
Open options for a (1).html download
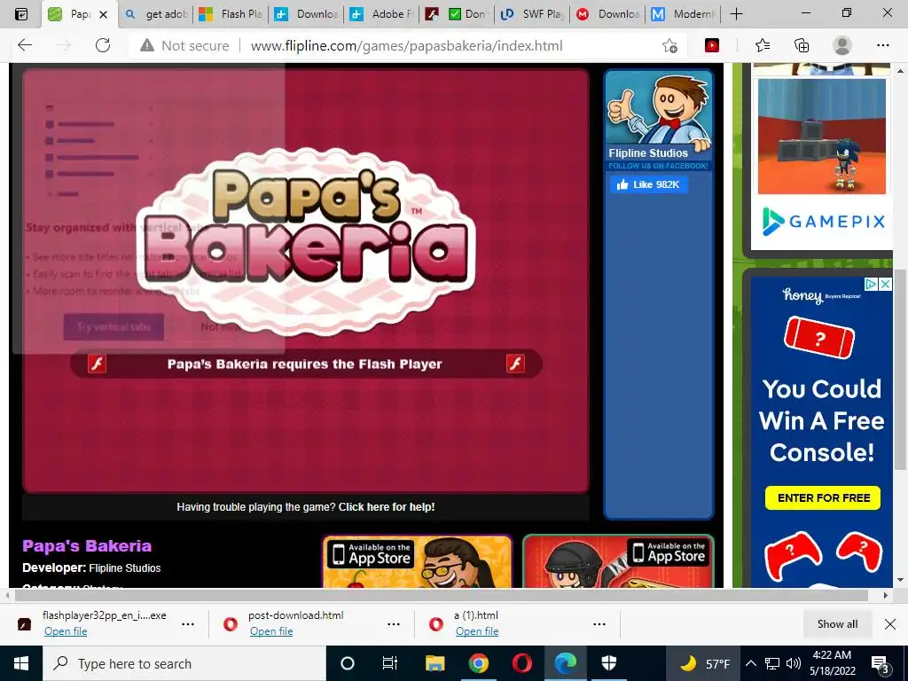[599, 624]
